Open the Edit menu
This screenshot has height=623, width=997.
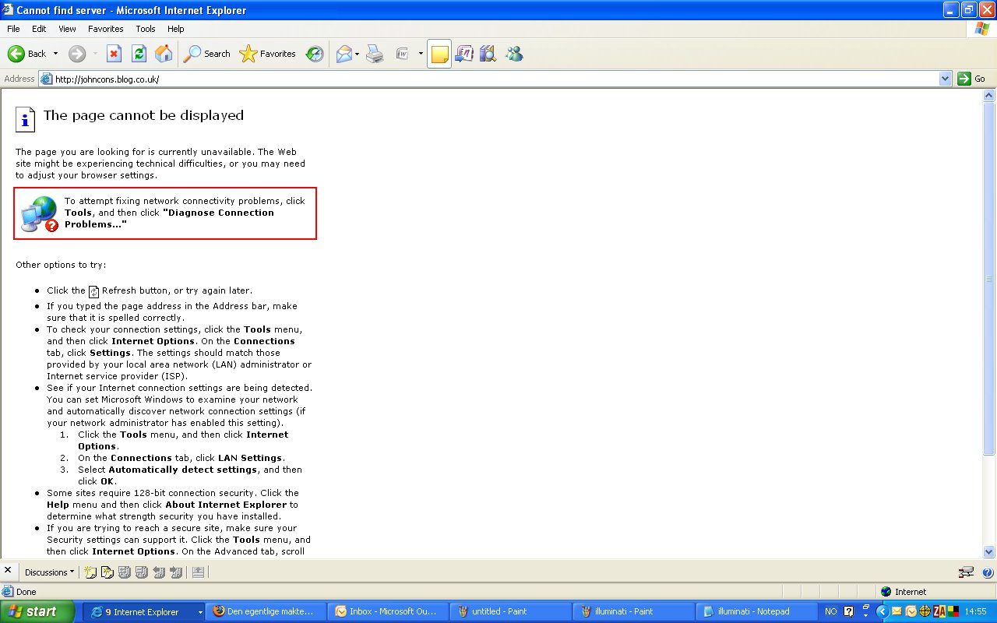39,29
